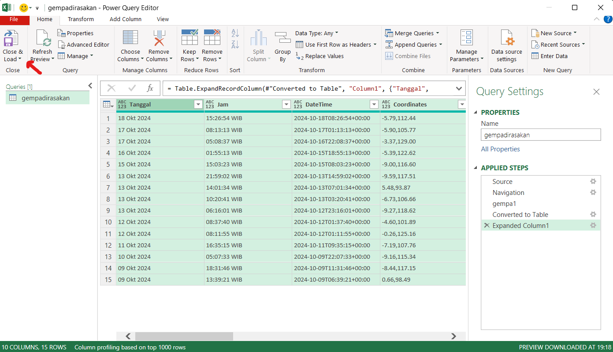Switch to the Transform tab
Screen dimensions: 613x352
81,19
